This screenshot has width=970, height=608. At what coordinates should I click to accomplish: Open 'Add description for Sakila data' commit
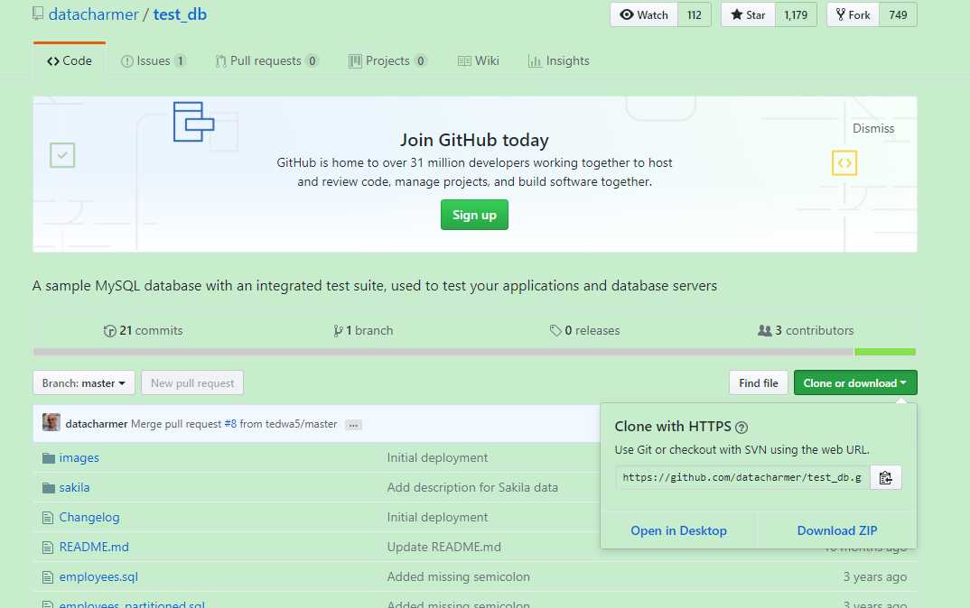point(472,487)
